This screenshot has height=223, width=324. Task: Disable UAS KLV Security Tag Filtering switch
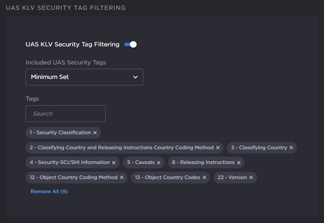coord(131,44)
